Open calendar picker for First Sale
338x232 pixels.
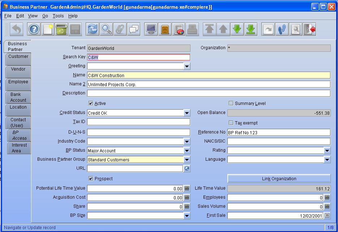coord(327,215)
